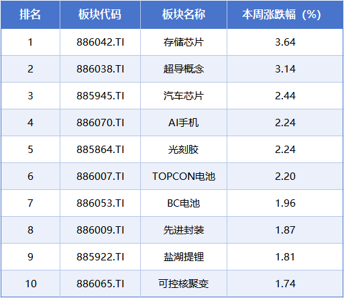Click the AI手机 sector cell
Screen dimensions: 344x298
pyautogui.click(x=184, y=123)
